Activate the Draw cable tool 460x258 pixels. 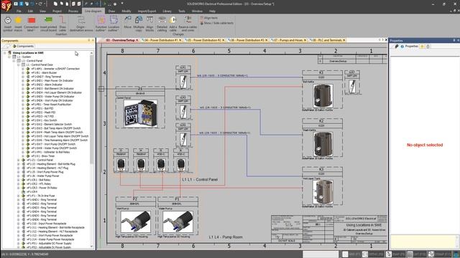point(63,24)
